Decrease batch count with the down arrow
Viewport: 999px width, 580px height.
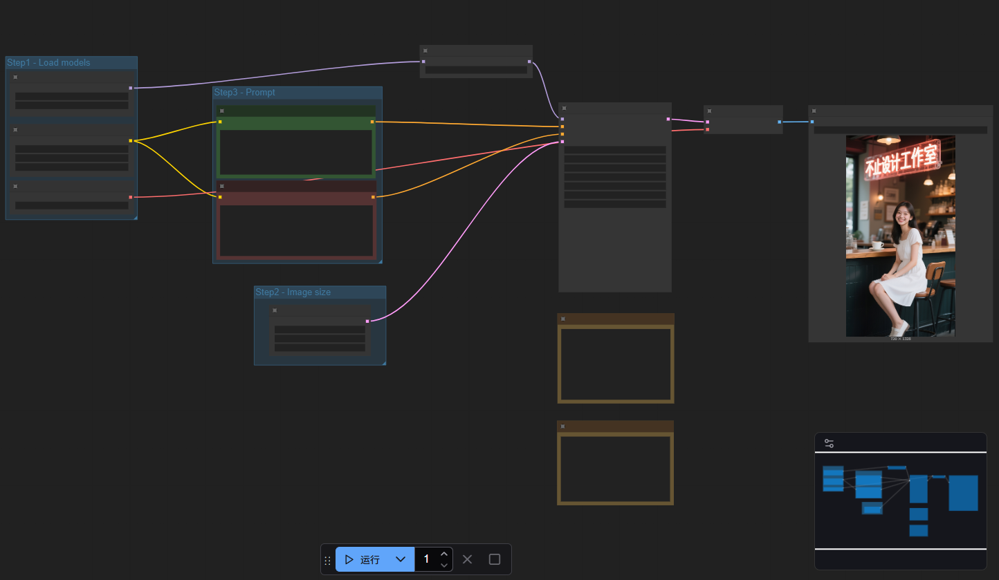click(x=444, y=565)
